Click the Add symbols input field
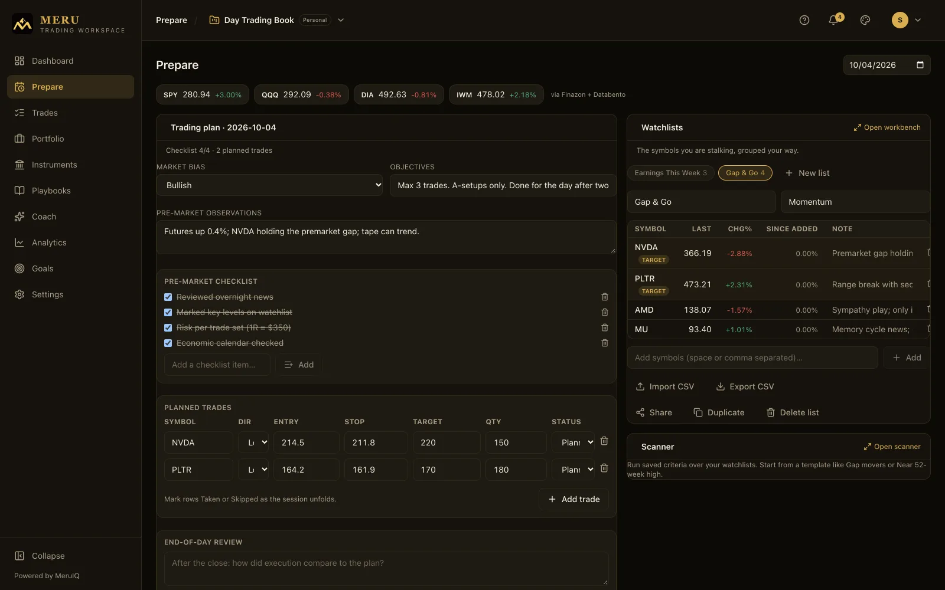Screen dimensions: 945x590 click(752, 358)
